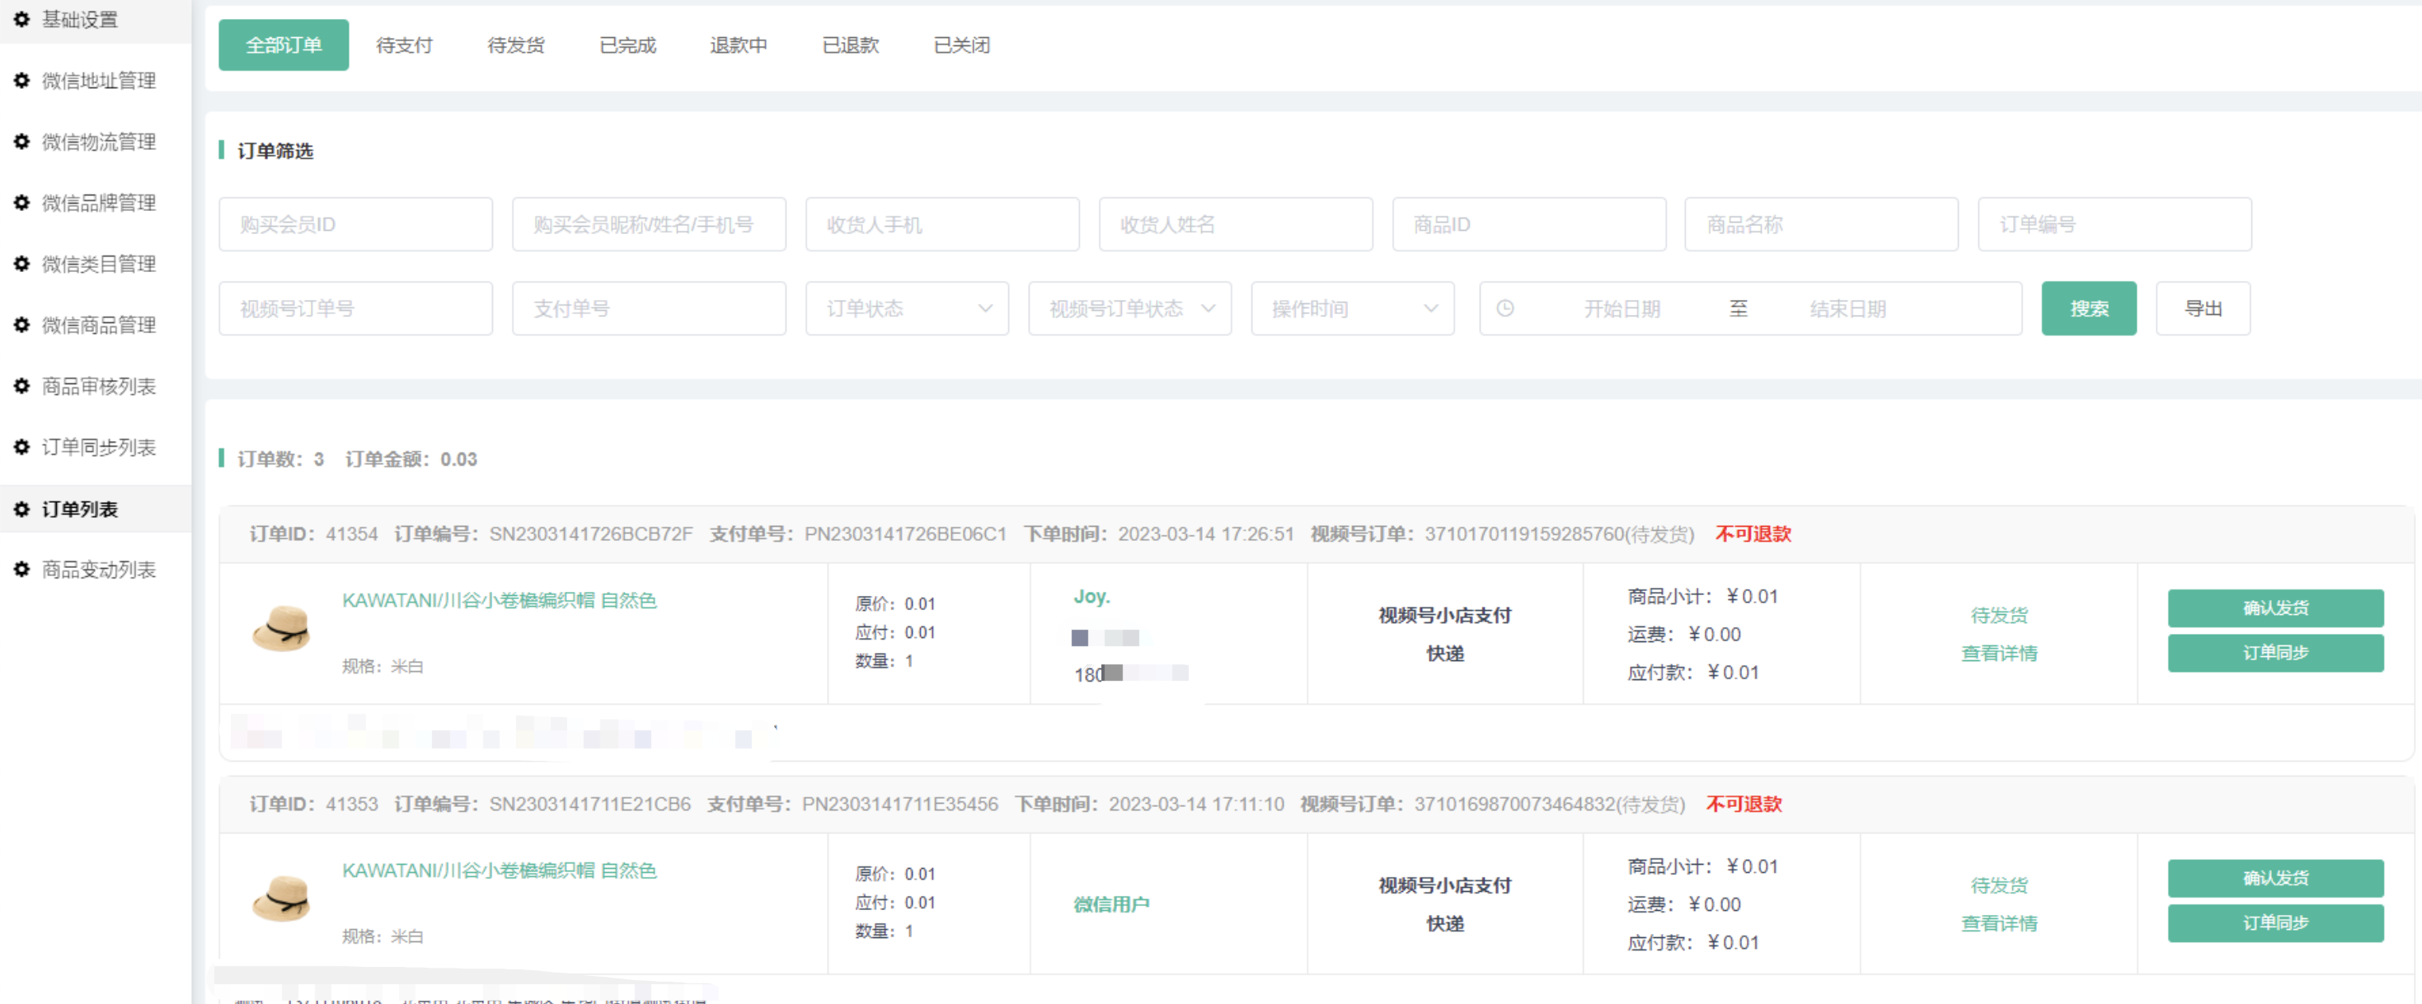Click the clock icon in date range field
2422x1004 pixels.
click(x=1504, y=308)
